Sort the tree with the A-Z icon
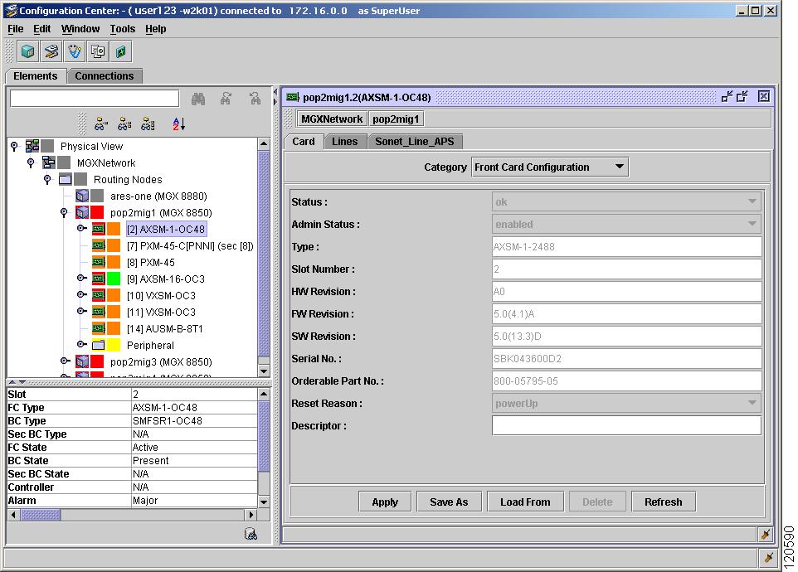This screenshot has height=572, width=798. [x=178, y=124]
